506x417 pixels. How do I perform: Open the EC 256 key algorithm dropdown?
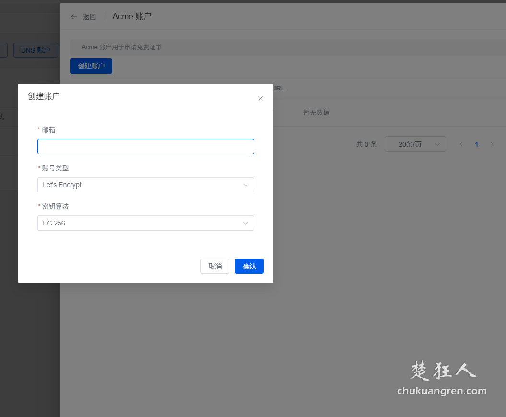coord(145,223)
